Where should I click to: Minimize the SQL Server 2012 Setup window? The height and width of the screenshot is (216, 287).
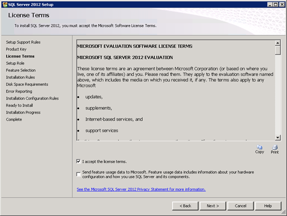click(x=270, y=5)
